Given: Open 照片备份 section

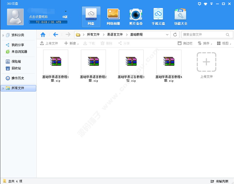Looking at the screenshot, I should coord(136,17).
